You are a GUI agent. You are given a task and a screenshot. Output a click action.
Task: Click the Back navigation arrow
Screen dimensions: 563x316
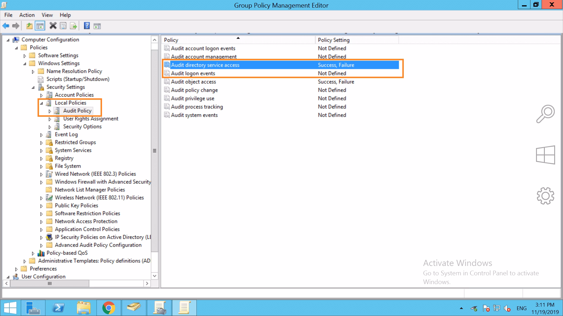[6, 26]
